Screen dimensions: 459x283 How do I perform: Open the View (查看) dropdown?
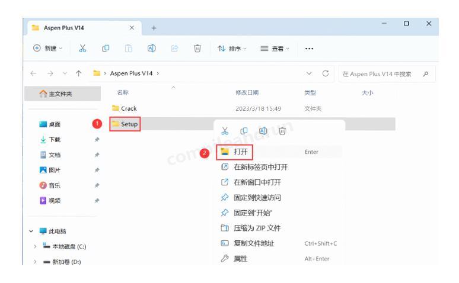(x=275, y=49)
